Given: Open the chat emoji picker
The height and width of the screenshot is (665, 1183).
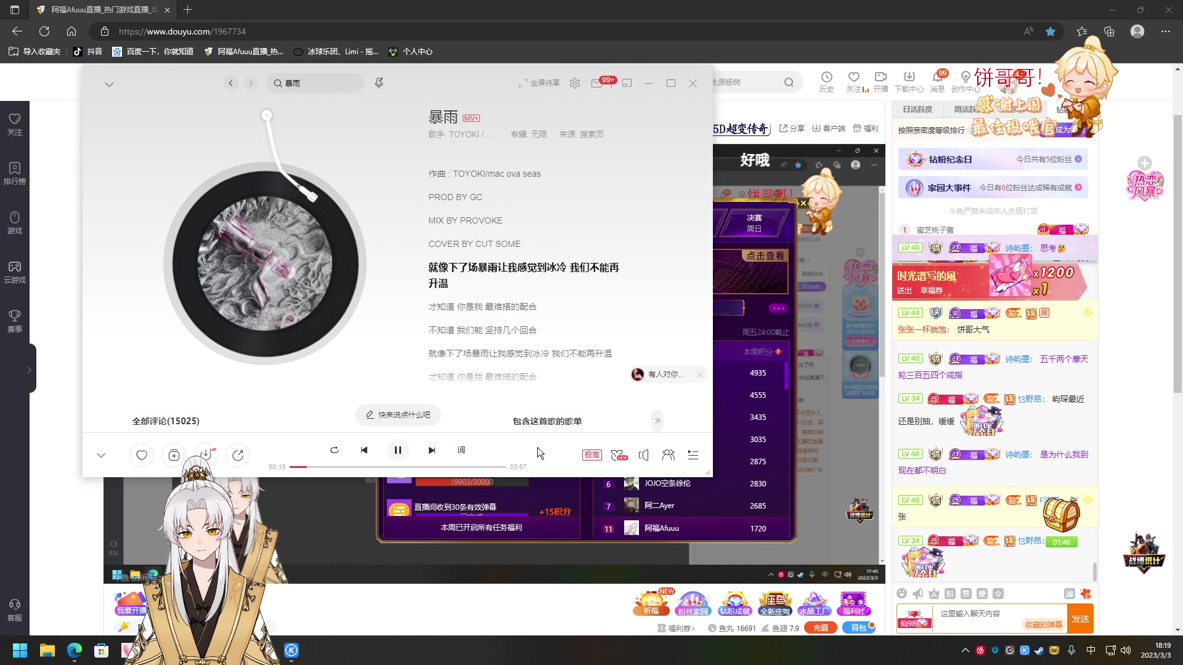Looking at the screenshot, I should [x=902, y=594].
